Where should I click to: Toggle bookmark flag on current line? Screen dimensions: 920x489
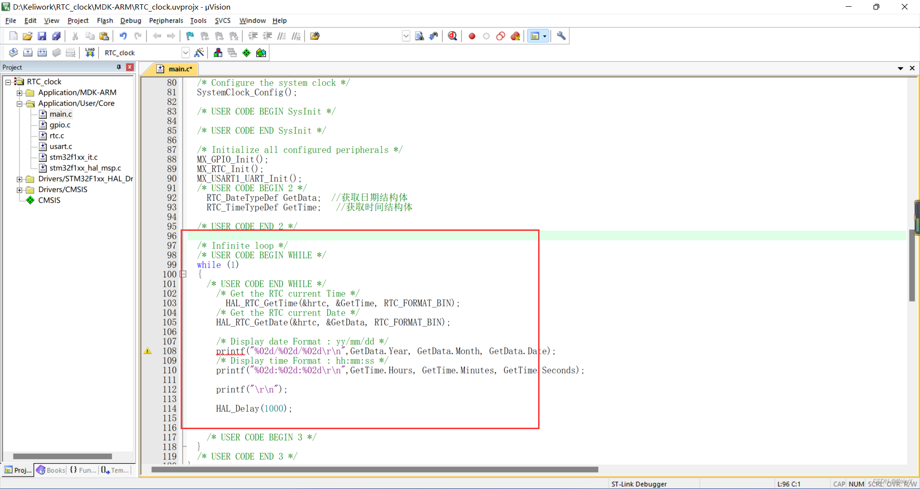190,36
